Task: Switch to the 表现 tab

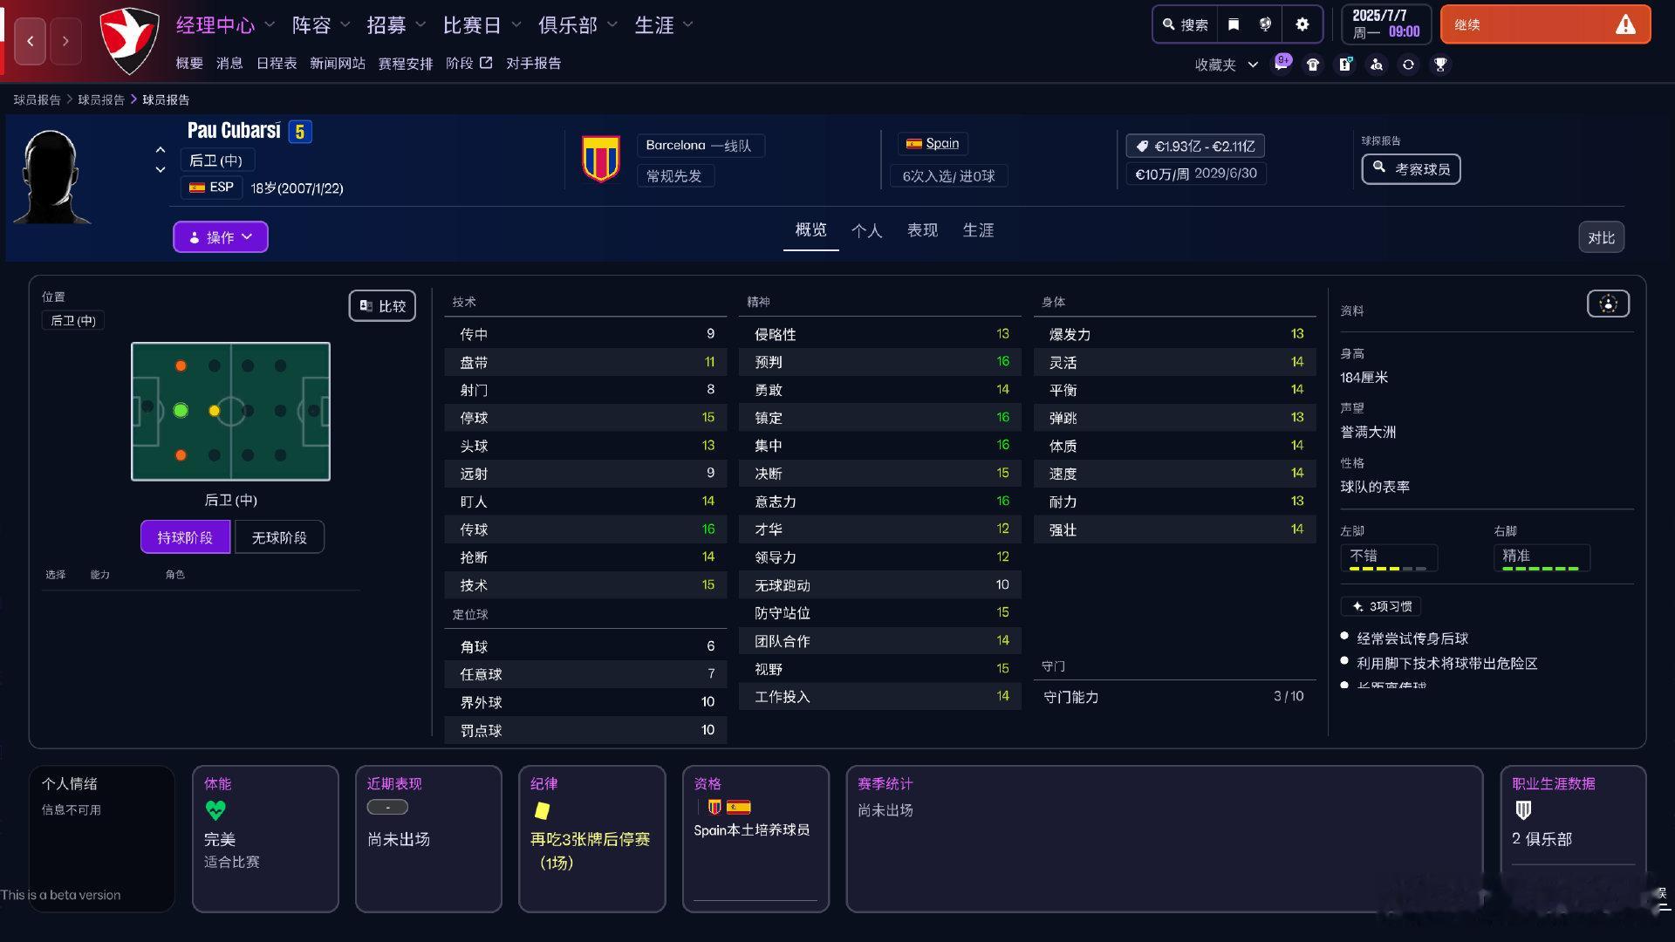Action: pyautogui.click(x=922, y=230)
